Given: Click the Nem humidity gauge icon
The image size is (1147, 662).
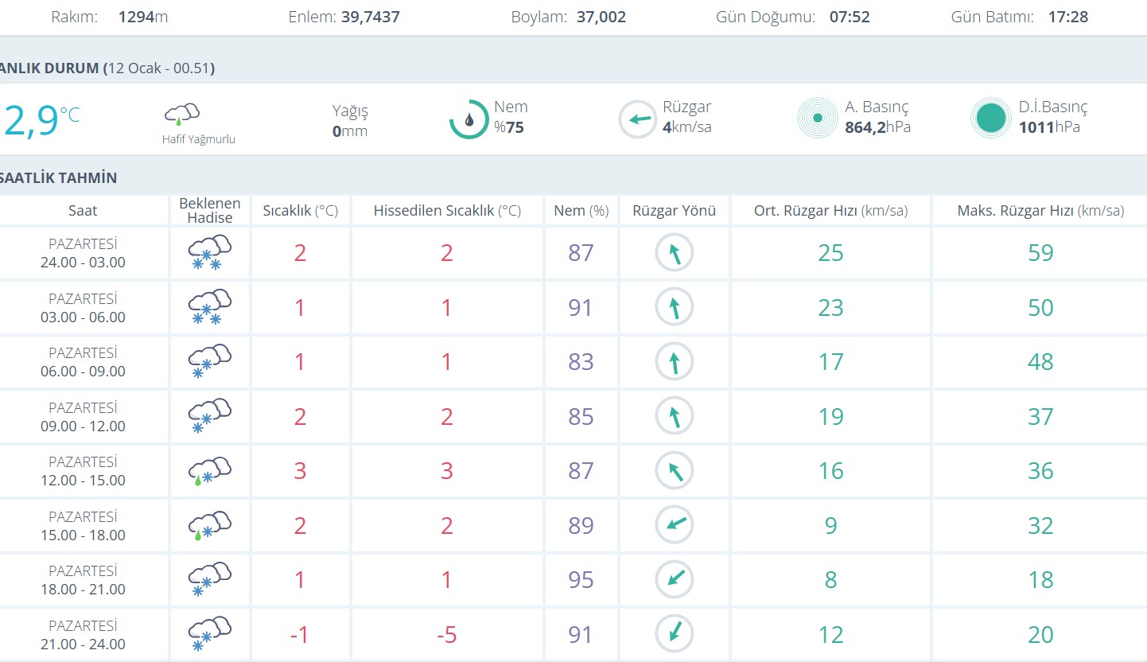Looking at the screenshot, I should pos(469,119).
